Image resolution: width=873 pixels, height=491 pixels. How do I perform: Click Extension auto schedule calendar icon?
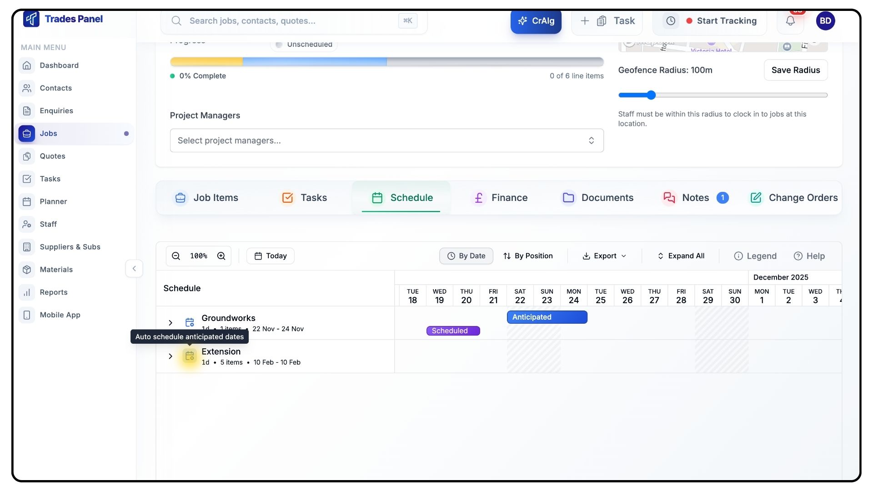(x=190, y=356)
